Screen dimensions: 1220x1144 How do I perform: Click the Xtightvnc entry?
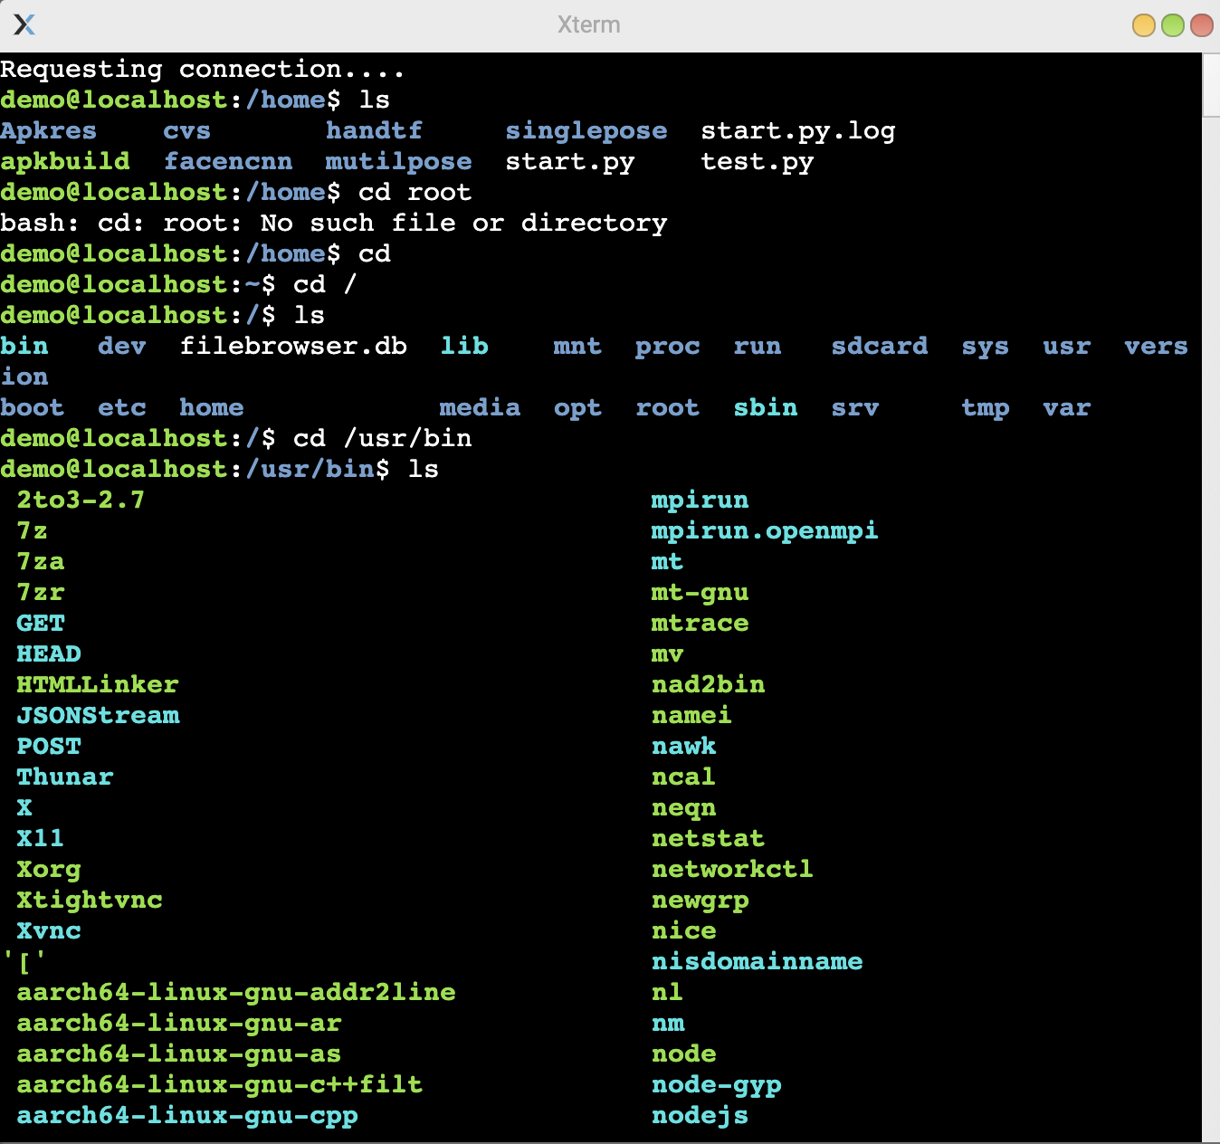[90, 900]
